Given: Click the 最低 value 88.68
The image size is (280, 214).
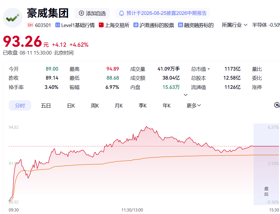Looking at the screenshot, I should pyautogui.click(x=113, y=78).
